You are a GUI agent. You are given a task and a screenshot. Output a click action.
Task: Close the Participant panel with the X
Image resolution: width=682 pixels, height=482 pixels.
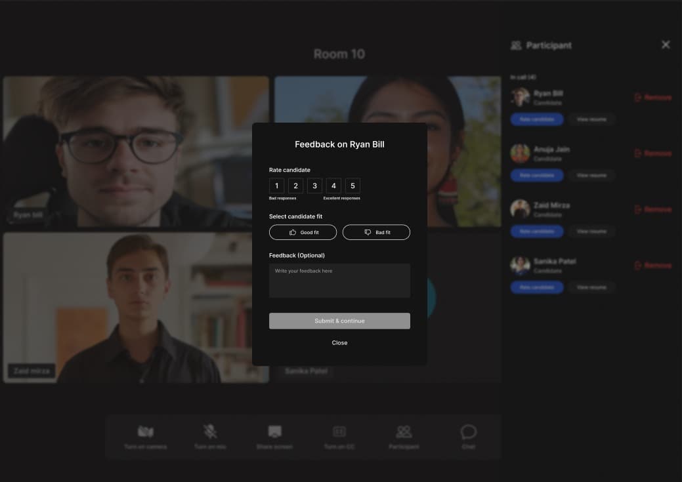666,45
